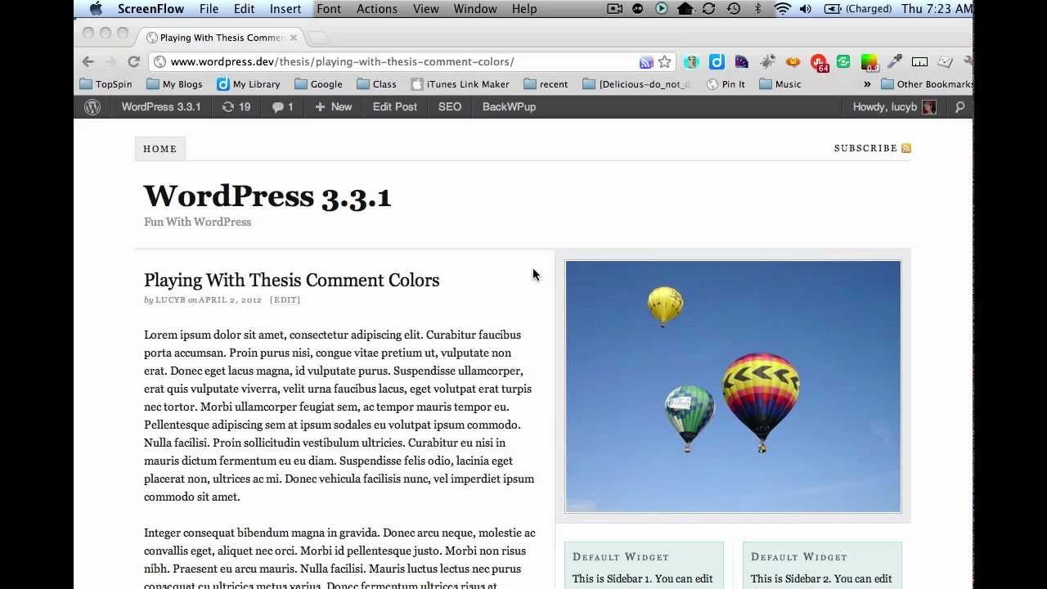Open the ScreenFlow application menu
Screen dimensions: 1047x589
coord(152,8)
